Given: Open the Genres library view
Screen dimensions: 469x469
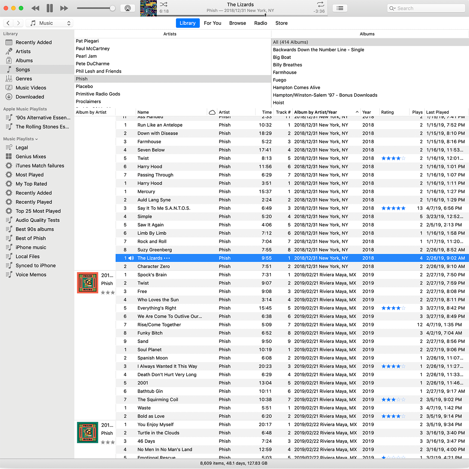Looking at the screenshot, I should pyautogui.click(x=37, y=79).
